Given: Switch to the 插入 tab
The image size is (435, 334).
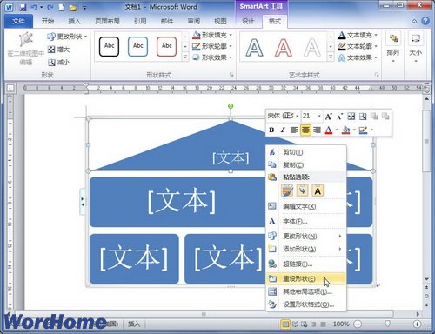Looking at the screenshot, I should point(74,21).
